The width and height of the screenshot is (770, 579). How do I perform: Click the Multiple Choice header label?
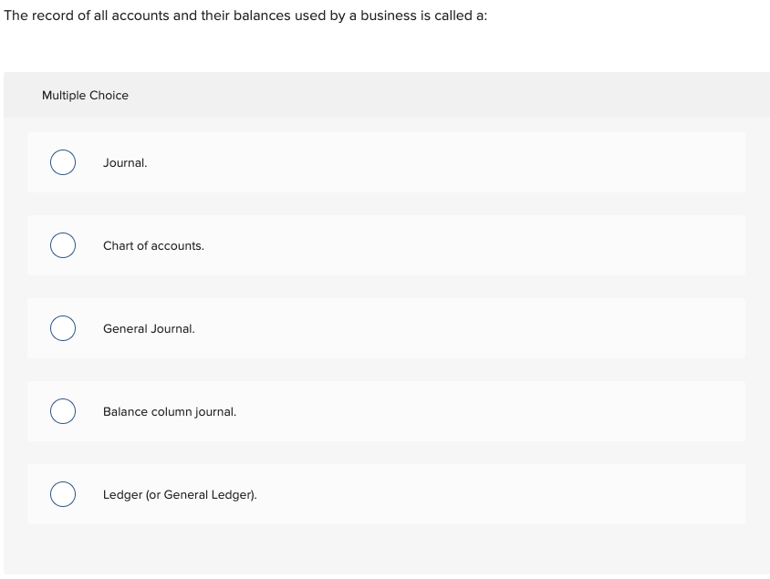coord(86,95)
